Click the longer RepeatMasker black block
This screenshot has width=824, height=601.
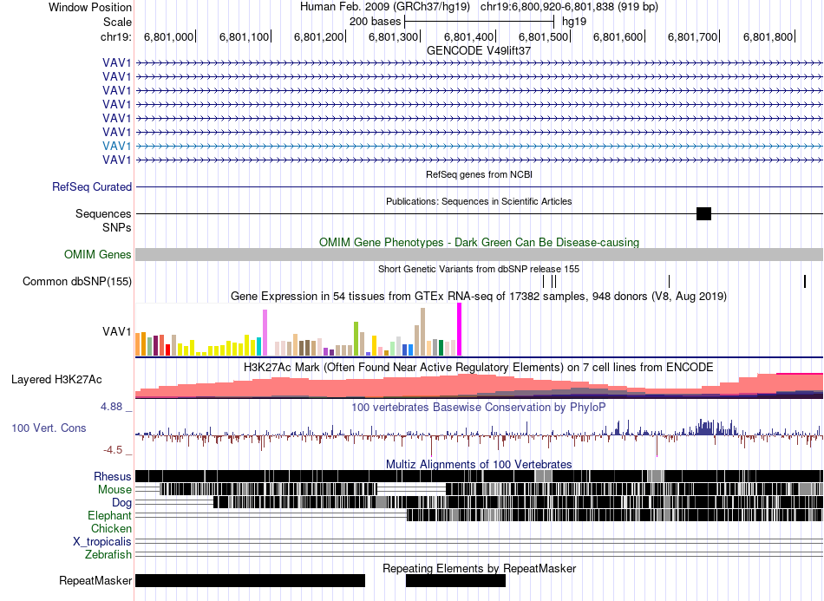point(250,580)
